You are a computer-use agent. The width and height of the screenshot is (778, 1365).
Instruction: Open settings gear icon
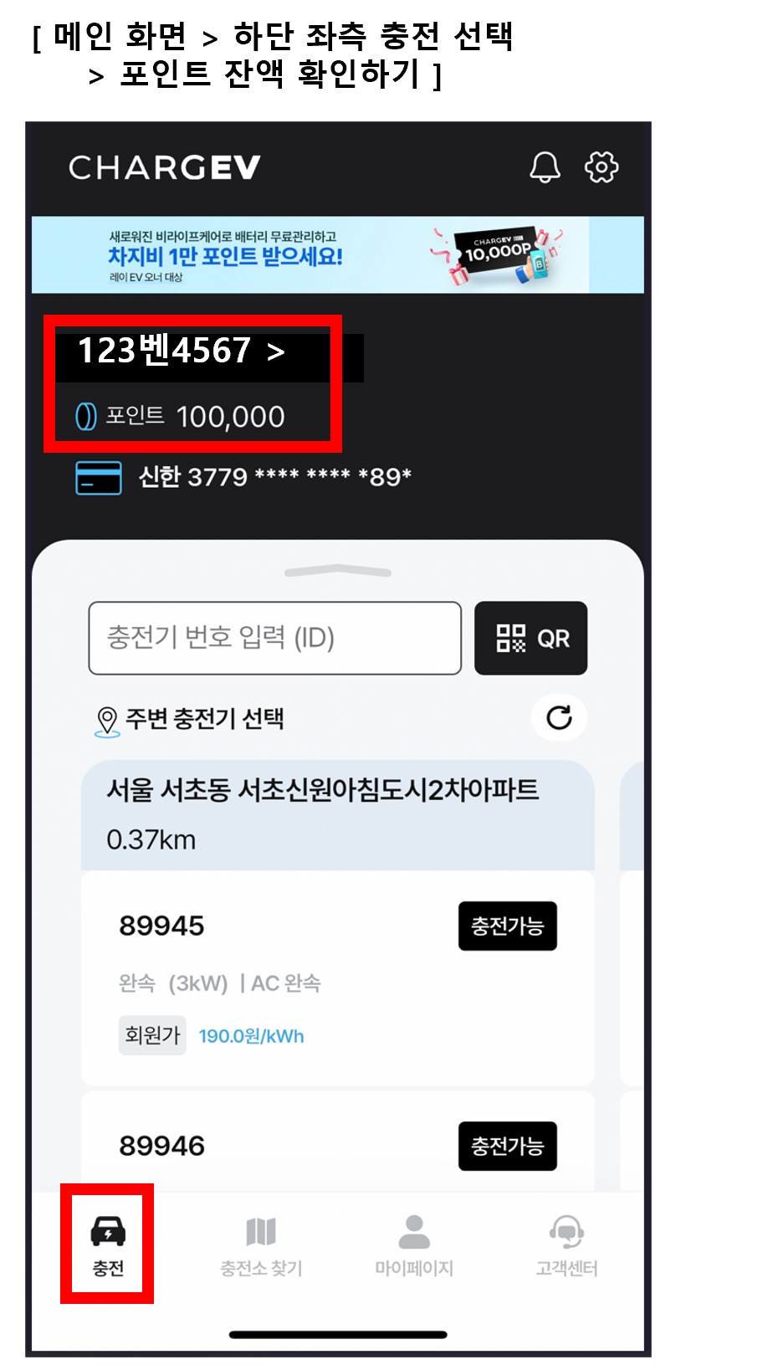601,167
